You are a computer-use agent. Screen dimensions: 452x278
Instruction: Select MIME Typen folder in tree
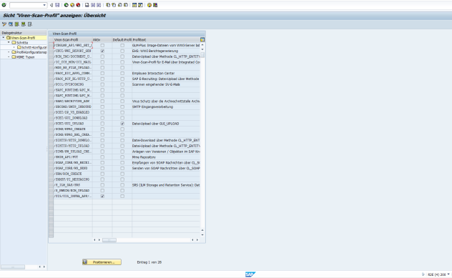tap(25, 57)
